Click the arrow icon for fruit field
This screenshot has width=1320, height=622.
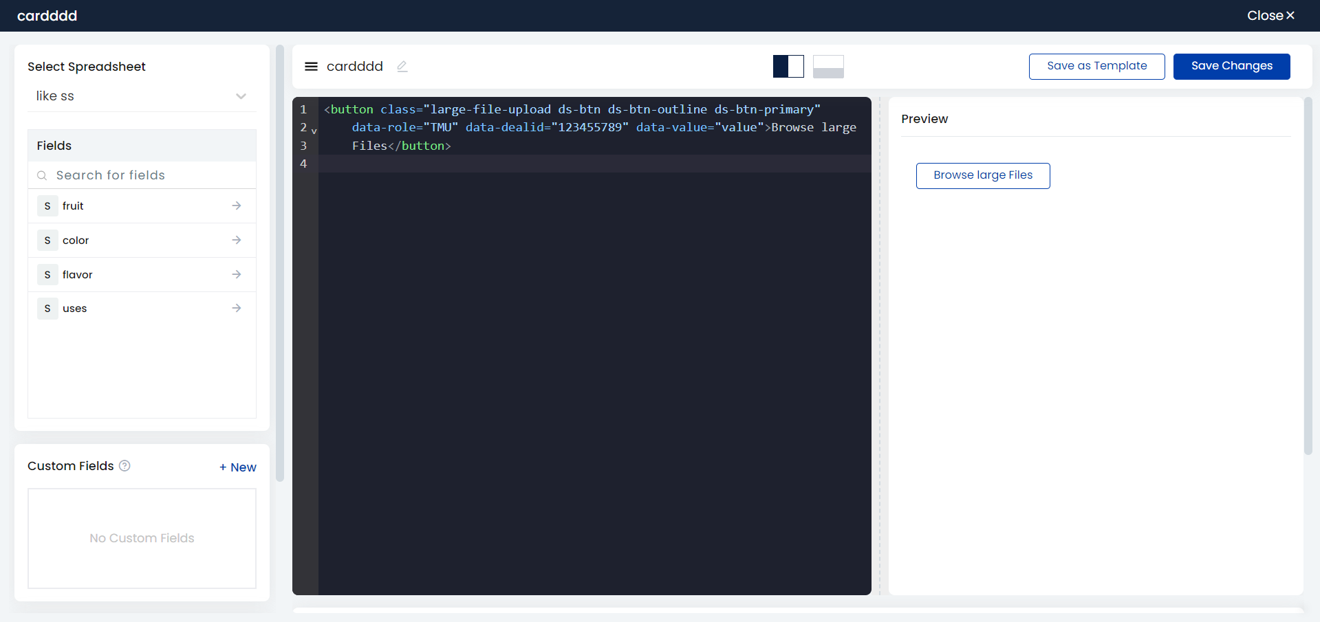click(237, 206)
